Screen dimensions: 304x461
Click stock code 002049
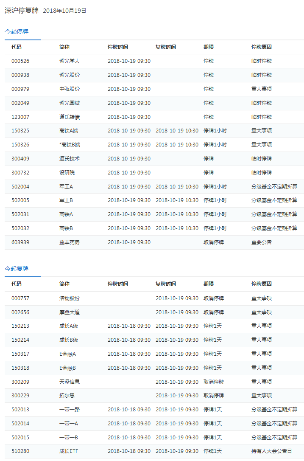[x=20, y=103]
